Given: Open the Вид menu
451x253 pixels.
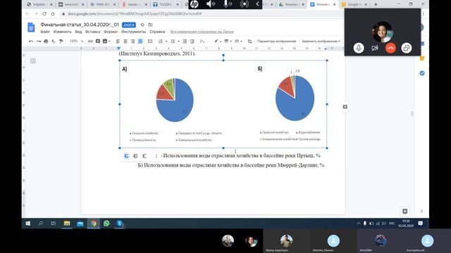Looking at the screenshot, I should pyautogui.click(x=78, y=32).
